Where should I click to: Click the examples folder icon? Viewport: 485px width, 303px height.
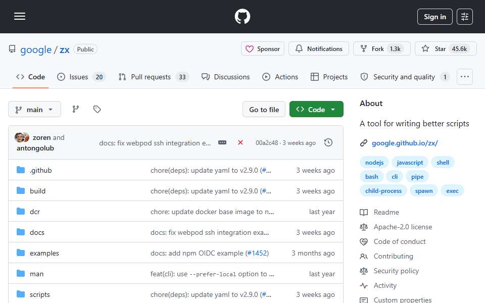[21, 253]
